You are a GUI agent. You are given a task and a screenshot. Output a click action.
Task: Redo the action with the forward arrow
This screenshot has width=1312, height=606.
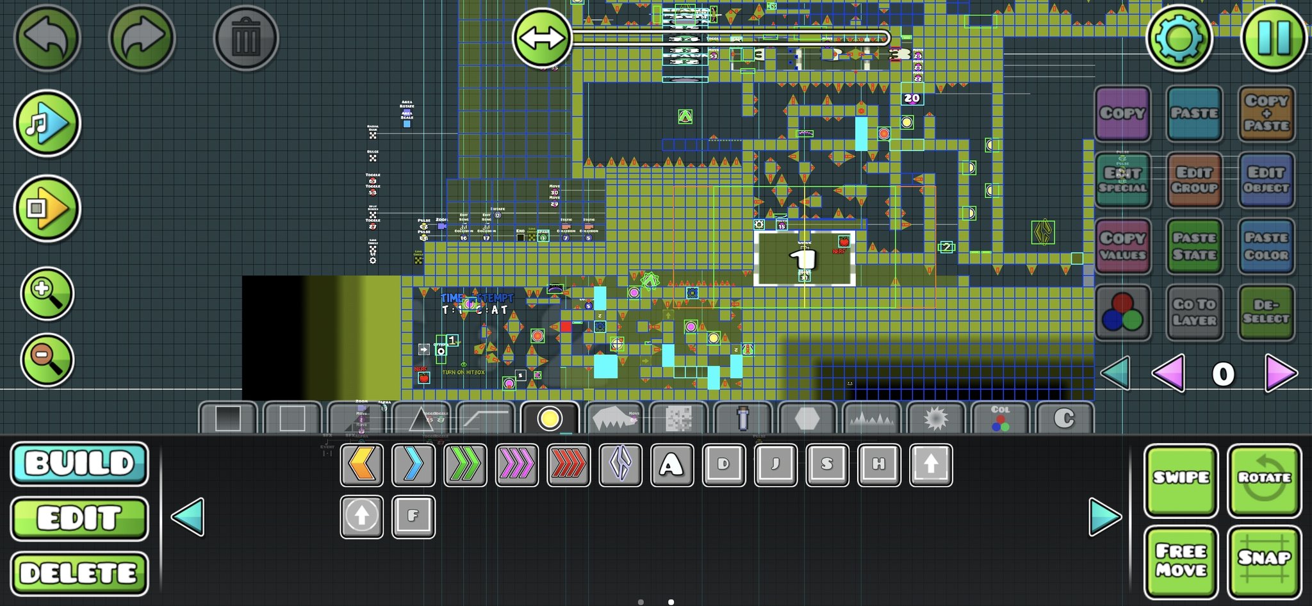point(142,37)
